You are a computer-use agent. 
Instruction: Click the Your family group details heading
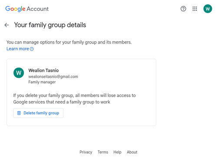50,25
